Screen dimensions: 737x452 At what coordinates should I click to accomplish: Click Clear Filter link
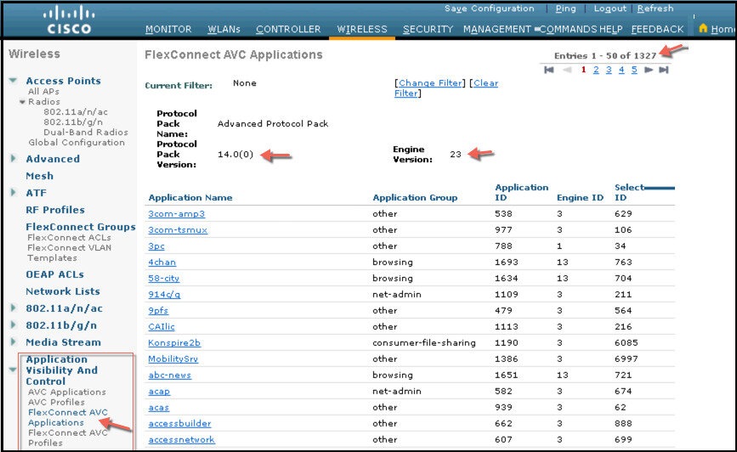pyautogui.click(x=446, y=88)
